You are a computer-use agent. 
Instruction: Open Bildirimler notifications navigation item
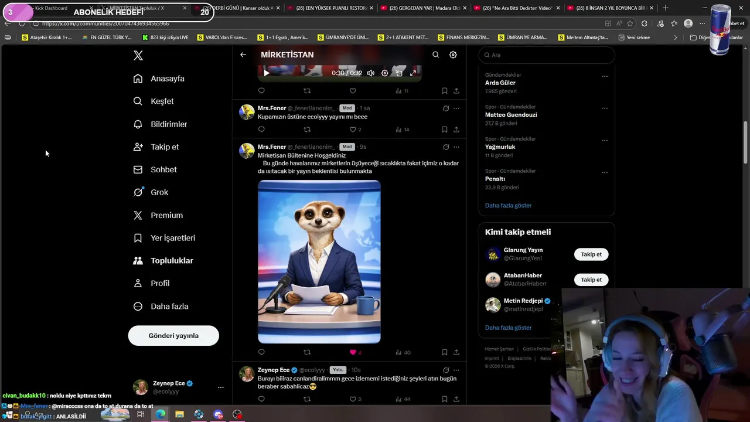click(x=160, y=124)
